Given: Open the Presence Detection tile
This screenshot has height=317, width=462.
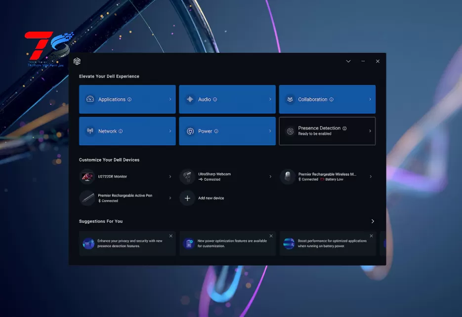Looking at the screenshot, I should click(327, 131).
